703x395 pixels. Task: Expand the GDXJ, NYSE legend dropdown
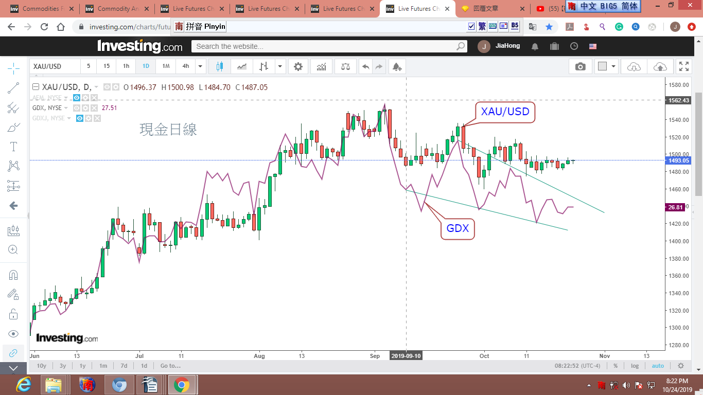[x=69, y=118]
